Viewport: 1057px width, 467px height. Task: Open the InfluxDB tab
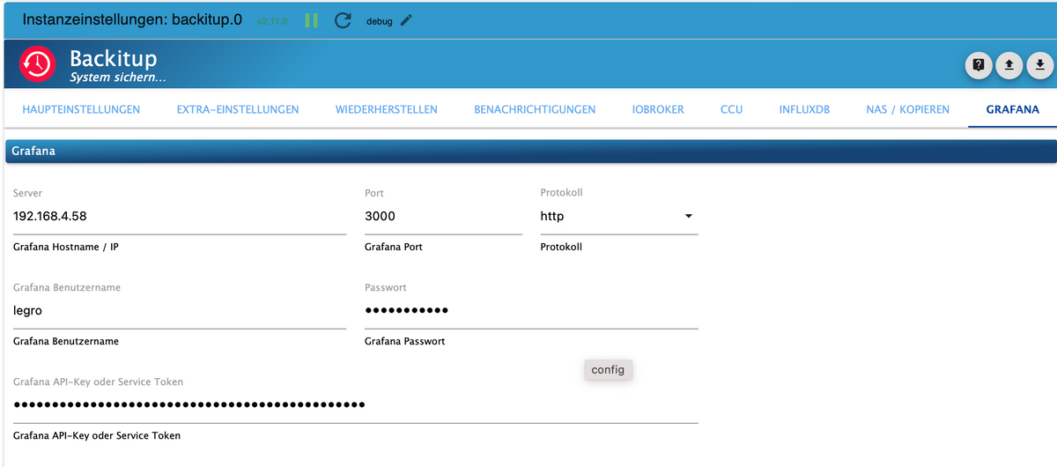(804, 110)
